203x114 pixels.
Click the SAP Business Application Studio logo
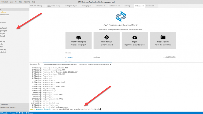121,16
